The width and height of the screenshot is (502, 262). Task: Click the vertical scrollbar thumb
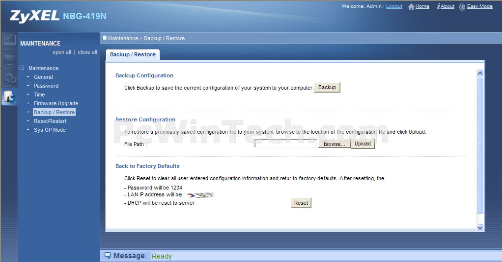click(x=480, y=145)
